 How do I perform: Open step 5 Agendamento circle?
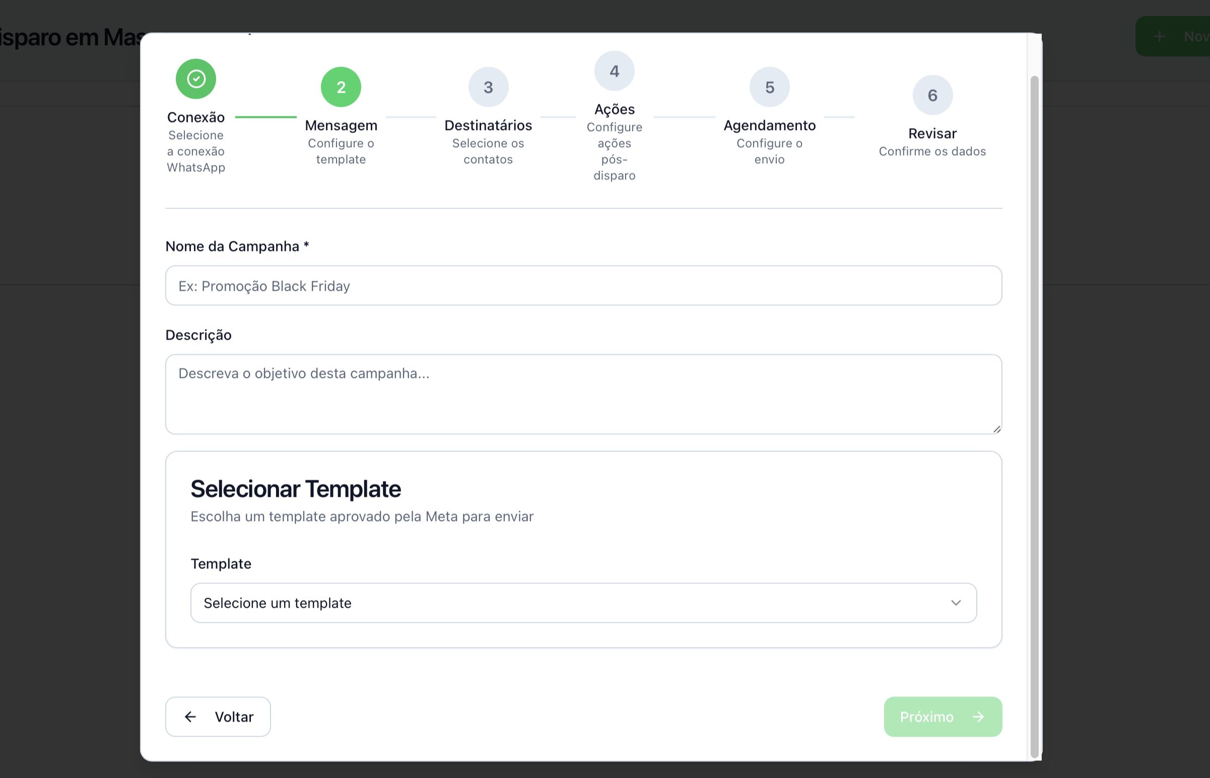coord(769,87)
